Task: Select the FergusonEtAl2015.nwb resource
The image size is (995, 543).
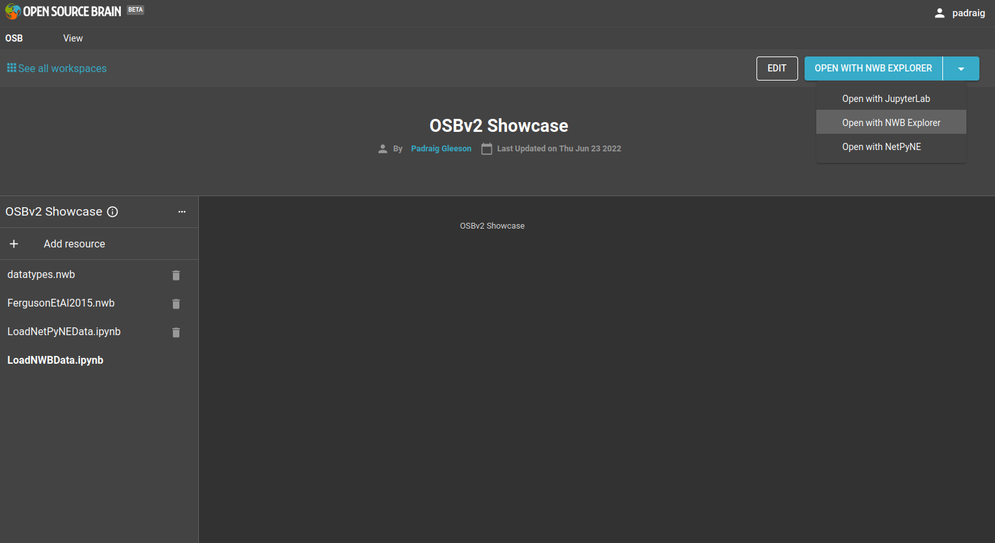Action: coord(61,303)
